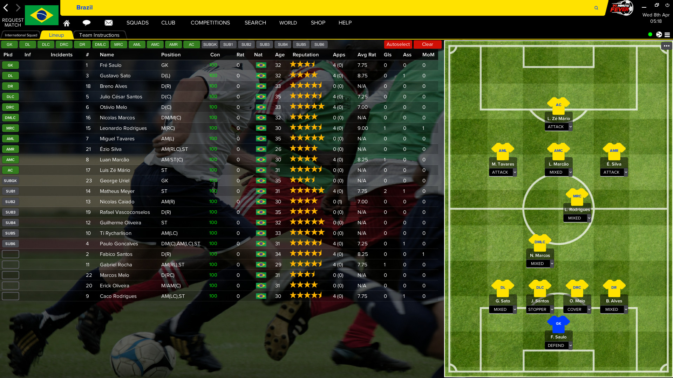Open the Competitions navigation menu

210,23
